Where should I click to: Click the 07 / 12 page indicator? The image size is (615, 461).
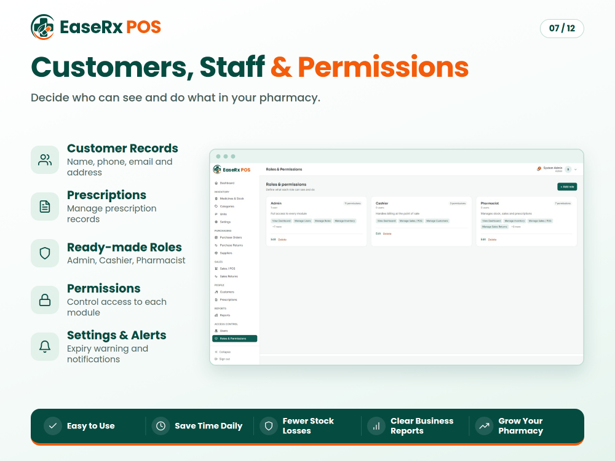pyautogui.click(x=562, y=28)
